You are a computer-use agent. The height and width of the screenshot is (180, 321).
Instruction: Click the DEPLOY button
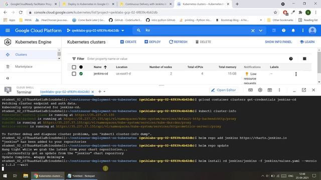point(152,42)
